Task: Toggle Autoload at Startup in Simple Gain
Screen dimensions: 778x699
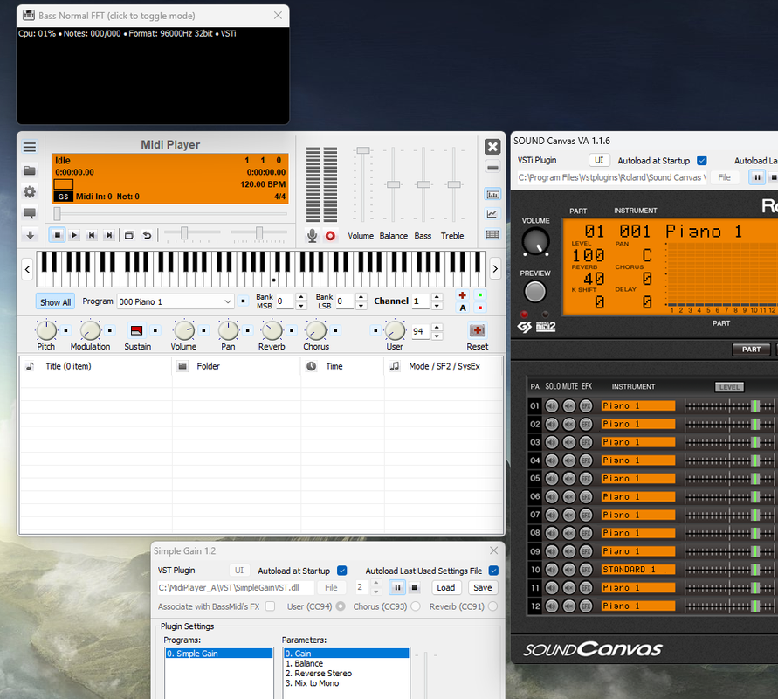Action: pyautogui.click(x=342, y=571)
